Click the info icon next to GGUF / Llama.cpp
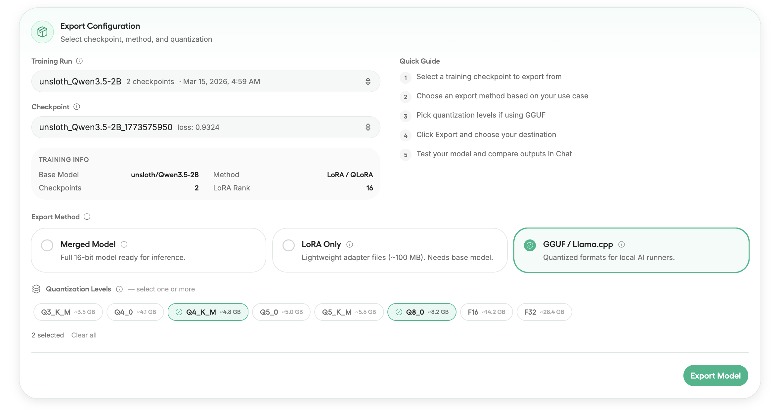The height and width of the screenshot is (410, 782). point(622,244)
